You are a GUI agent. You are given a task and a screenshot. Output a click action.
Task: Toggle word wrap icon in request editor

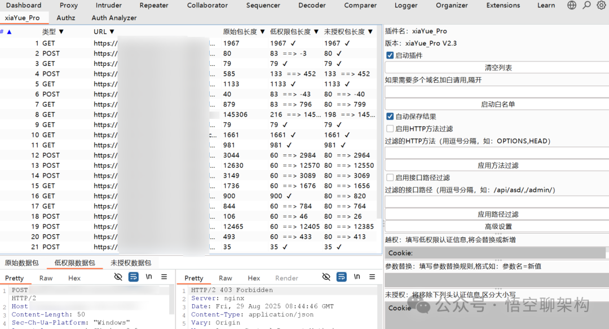[134, 277]
